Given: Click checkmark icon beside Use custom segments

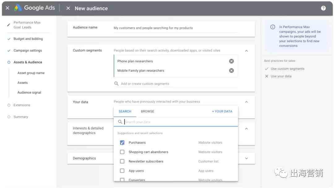Looking at the screenshot, I should [x=267, y=69].
